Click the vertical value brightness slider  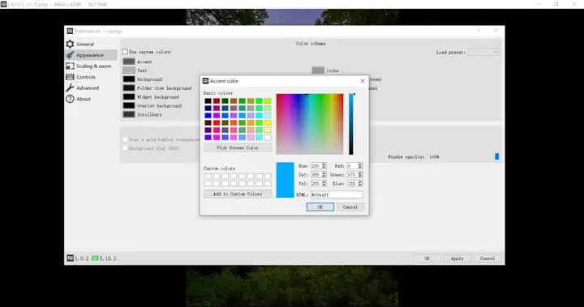coord(351,124)
